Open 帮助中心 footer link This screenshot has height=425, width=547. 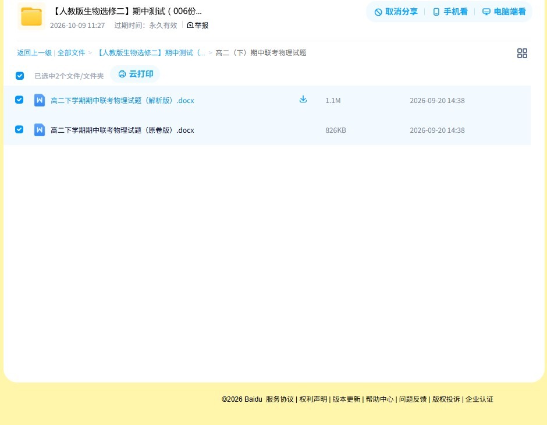tap(379, 399)
